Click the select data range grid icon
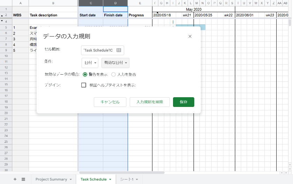The width and height of the screenshot is (293, 184). point(119,50)
